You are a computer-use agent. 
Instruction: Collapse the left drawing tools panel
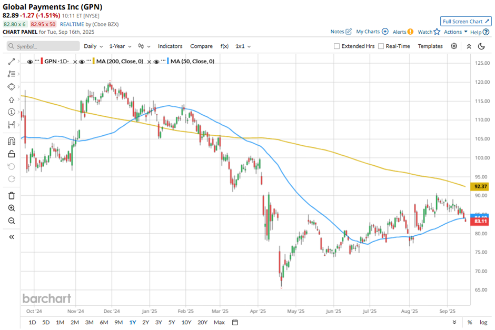12,237
